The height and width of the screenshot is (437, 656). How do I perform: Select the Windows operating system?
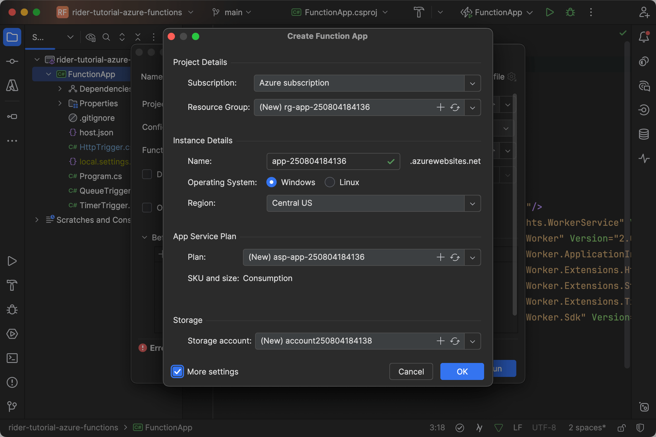pyautogui.click(x=271, y=182)
